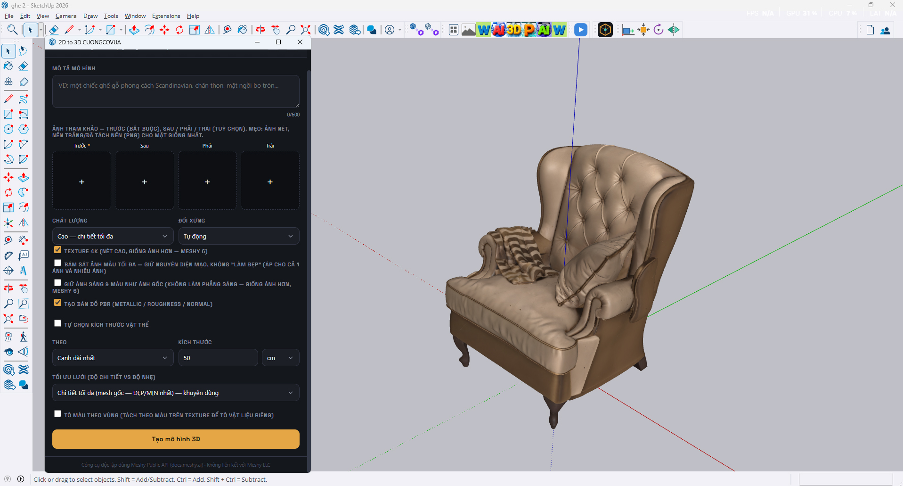
Task: Enable TỰ CHỌN KÍCH THƯỚC VẬT THỂ checkbox
Action: point(57,323)
